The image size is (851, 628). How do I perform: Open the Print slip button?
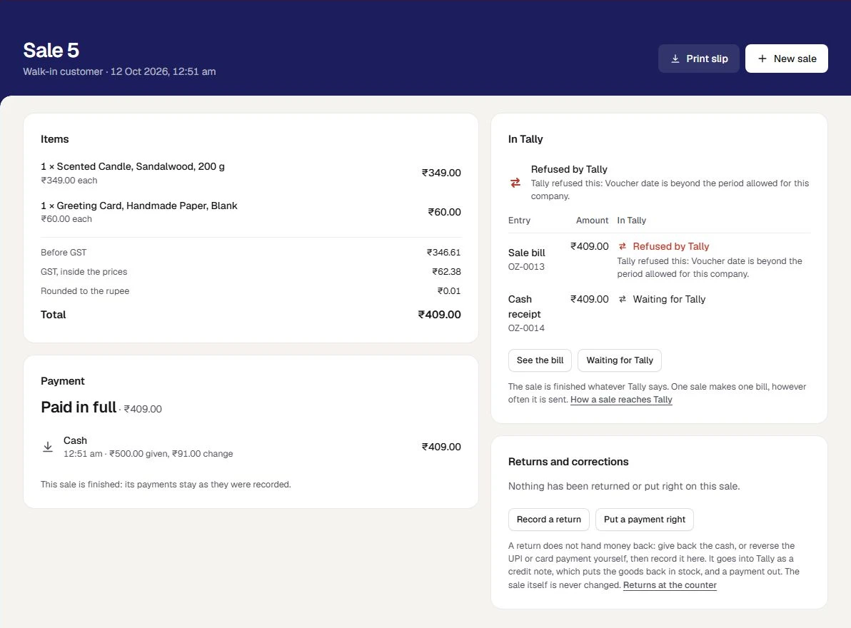[x=698, y=59]
